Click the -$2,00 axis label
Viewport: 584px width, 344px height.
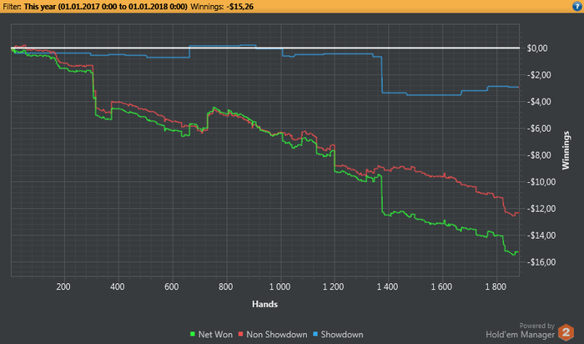point(539,75)
